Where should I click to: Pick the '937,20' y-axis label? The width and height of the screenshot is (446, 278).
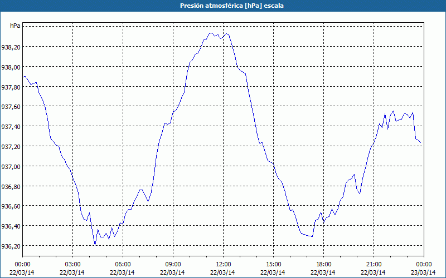tap(11, 147)
